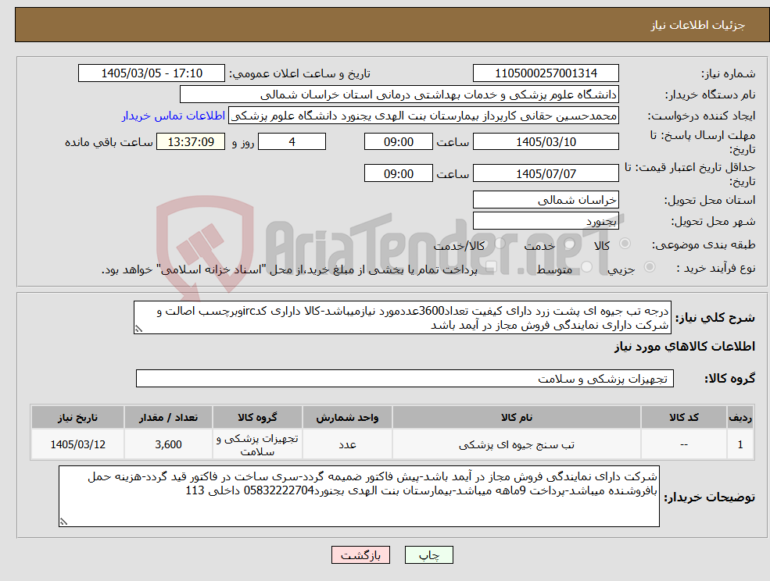Click the resize handle of buyer notes textarea

pyautogui.click(x=63, y=522)
